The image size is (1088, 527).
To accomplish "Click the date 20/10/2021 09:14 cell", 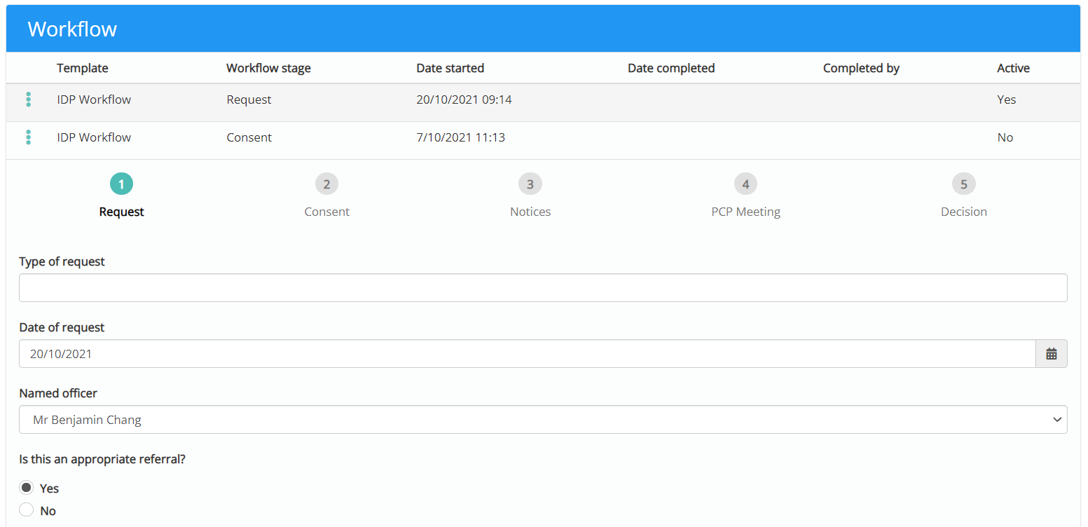I will point(464,100).
